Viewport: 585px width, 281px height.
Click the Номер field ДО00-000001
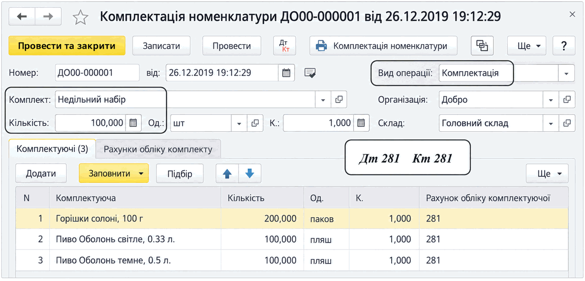click(x=97, y=73)
